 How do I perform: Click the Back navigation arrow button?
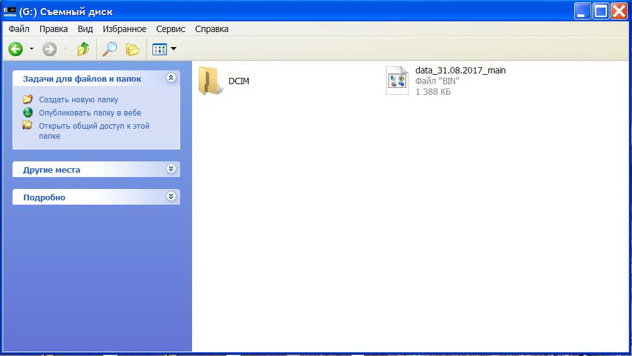click(16, 49)
